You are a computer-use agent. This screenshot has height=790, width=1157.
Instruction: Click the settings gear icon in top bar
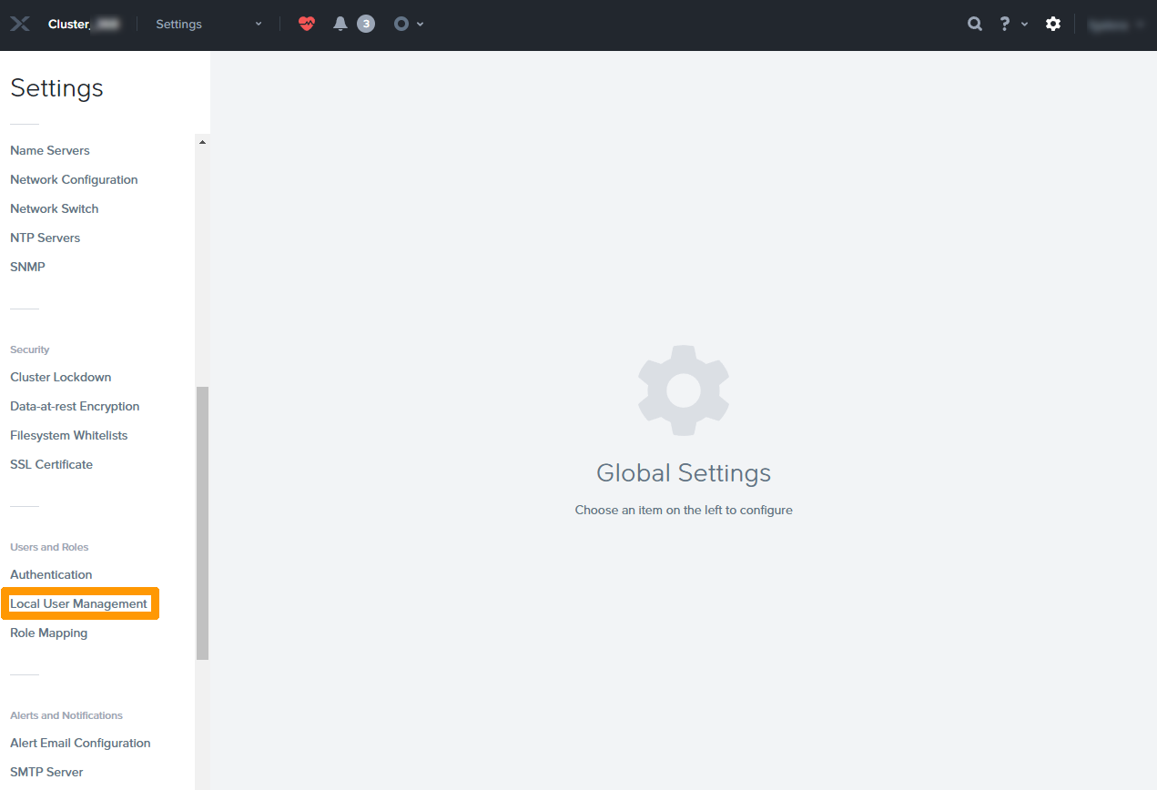point(1053,25)
